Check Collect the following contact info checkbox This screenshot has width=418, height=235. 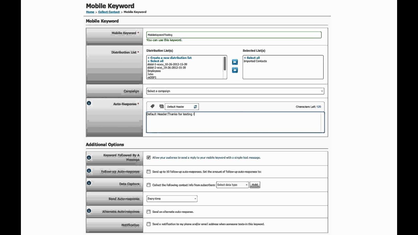149,185
